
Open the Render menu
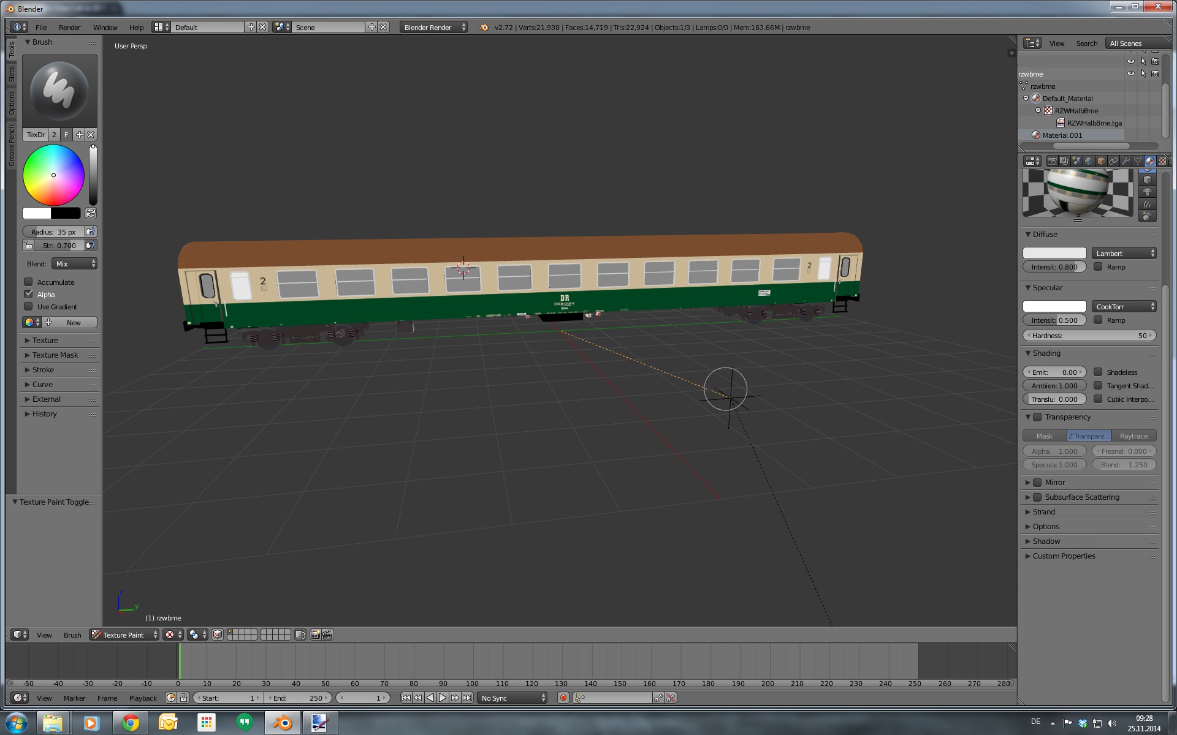(x=69, y=28)
